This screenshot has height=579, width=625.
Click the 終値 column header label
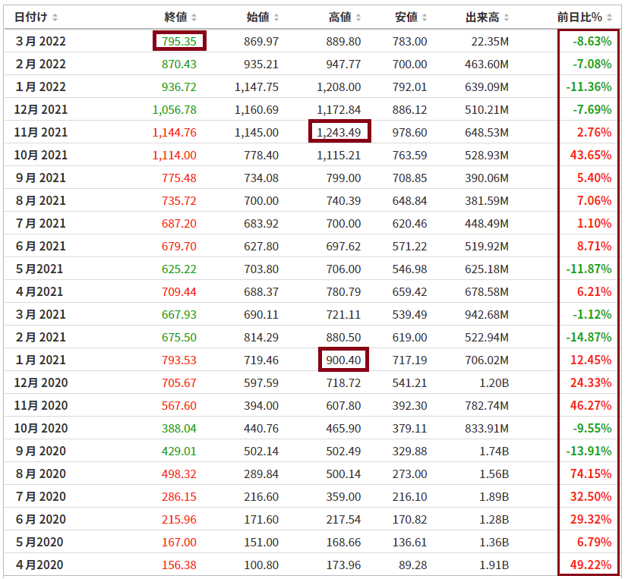tap(175, 17)
